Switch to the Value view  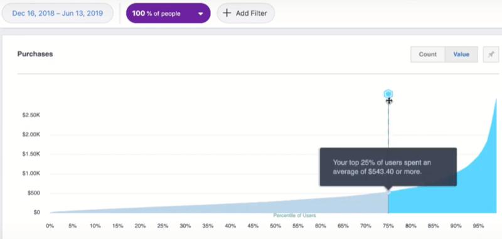tap(461, 55)
